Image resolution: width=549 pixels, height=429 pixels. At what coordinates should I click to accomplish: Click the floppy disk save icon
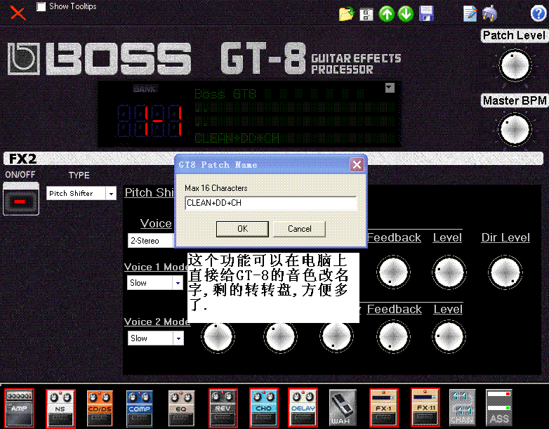(425, 14)
